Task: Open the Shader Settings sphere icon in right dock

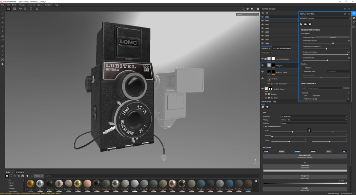Action: pos(354,18)
